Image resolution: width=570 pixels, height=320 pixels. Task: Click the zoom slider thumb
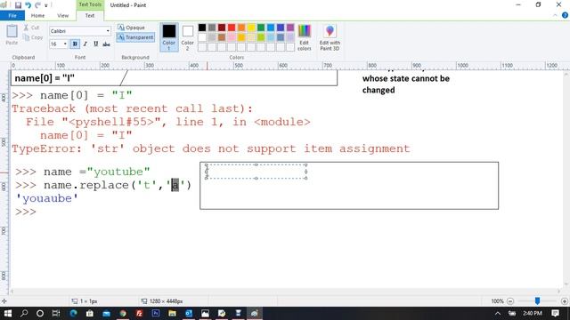click(x=537, y=300)
